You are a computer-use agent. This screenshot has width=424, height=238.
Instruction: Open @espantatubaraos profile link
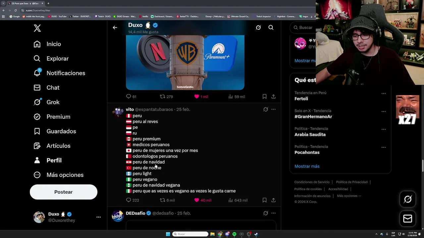tap(154, 109)
